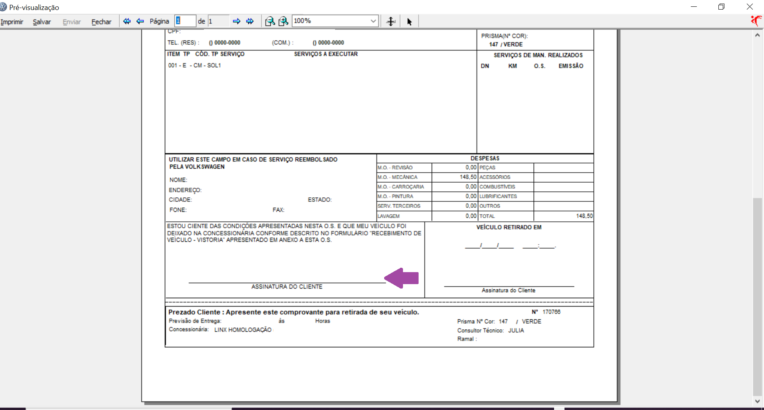
Task: Click the vertical scrollbar down arrow
Action: click(x=757, y=401)
